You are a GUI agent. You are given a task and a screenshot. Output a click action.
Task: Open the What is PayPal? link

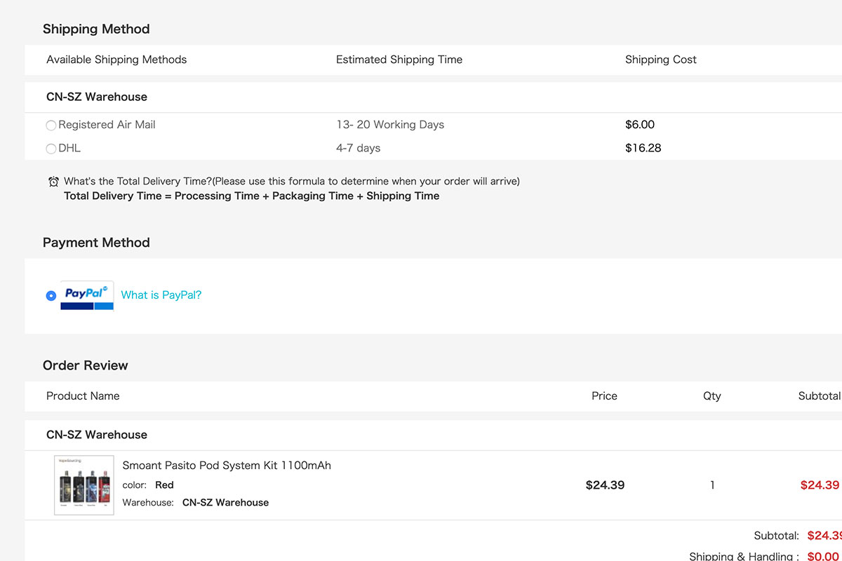click(161, 295)
